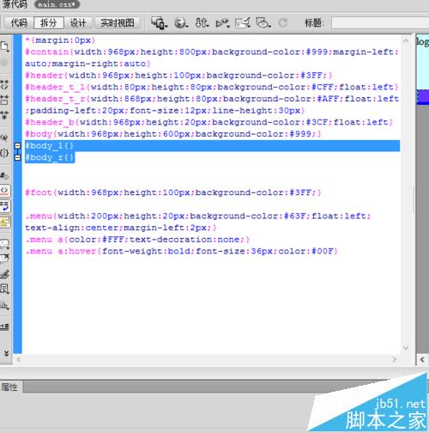Viewport: 429px width, 433px height.
Task: Collapse the code marker beside #body_l
Action: click(x=18, y=146)
